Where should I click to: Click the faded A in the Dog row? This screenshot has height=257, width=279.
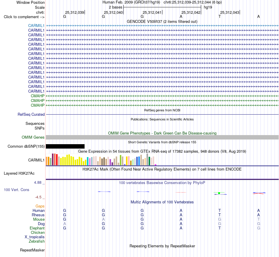[65, 224]
